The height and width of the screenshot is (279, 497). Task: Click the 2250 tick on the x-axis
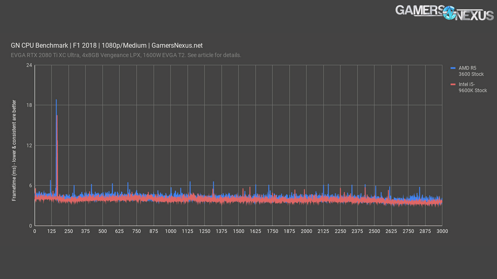tap(340, 231)
